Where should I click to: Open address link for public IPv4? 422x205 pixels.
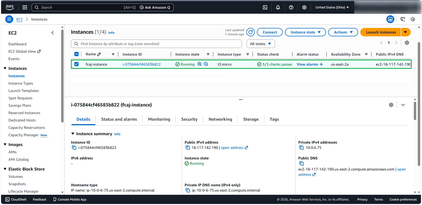pos(234,148)
